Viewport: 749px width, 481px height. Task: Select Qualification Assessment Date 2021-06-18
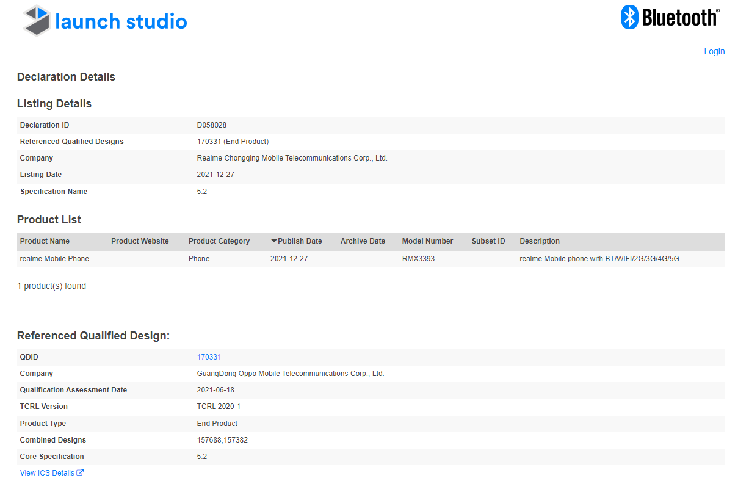click(x=215, y=390)
